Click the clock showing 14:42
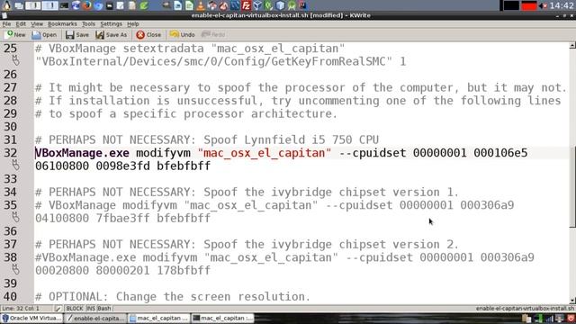This screenshot has height=324, width=576. [562, 5]
